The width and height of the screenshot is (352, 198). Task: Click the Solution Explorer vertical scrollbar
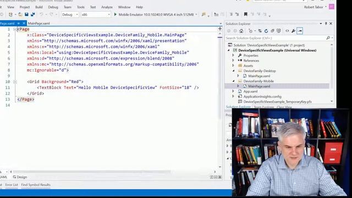[332, 73]
